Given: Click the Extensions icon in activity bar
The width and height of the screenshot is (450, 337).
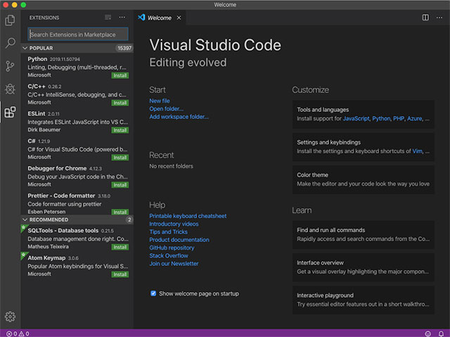Looking at the screenshot, I should (10, 112).
